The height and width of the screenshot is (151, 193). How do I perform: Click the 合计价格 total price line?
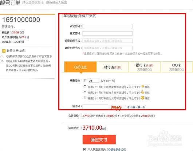[x=111, y=116]
